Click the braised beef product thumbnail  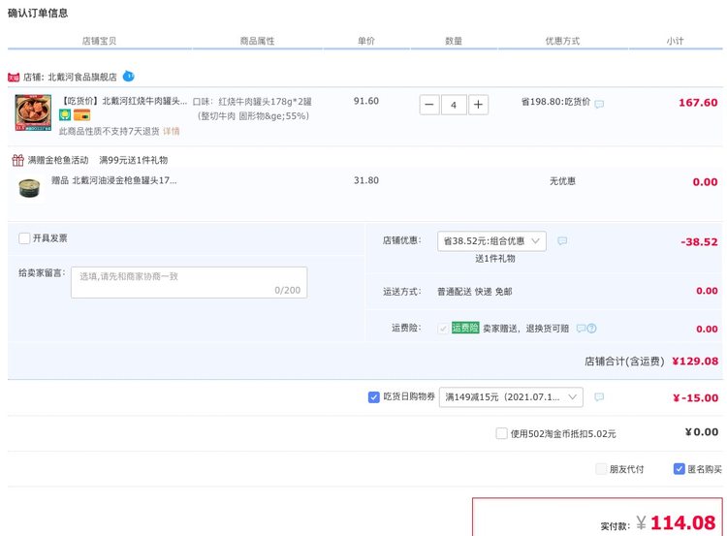(x=33, y=112)
